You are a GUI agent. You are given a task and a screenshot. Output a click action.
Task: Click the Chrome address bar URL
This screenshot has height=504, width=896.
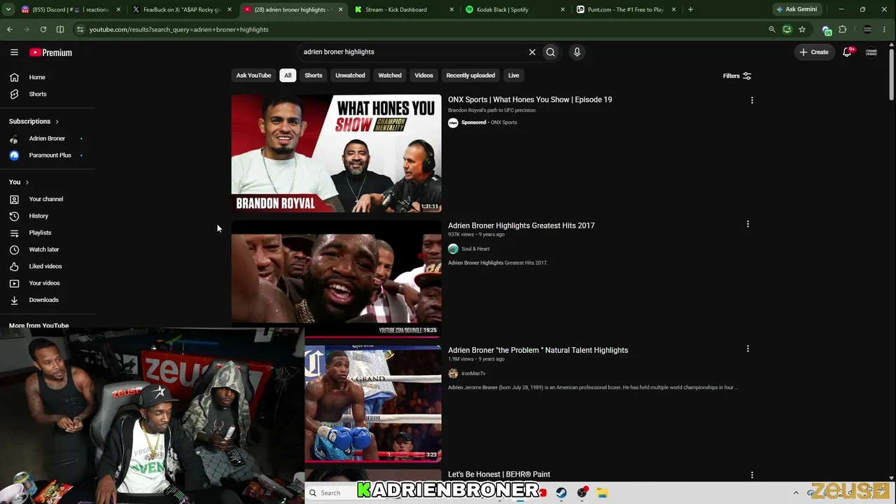click(x=179, y=29)
